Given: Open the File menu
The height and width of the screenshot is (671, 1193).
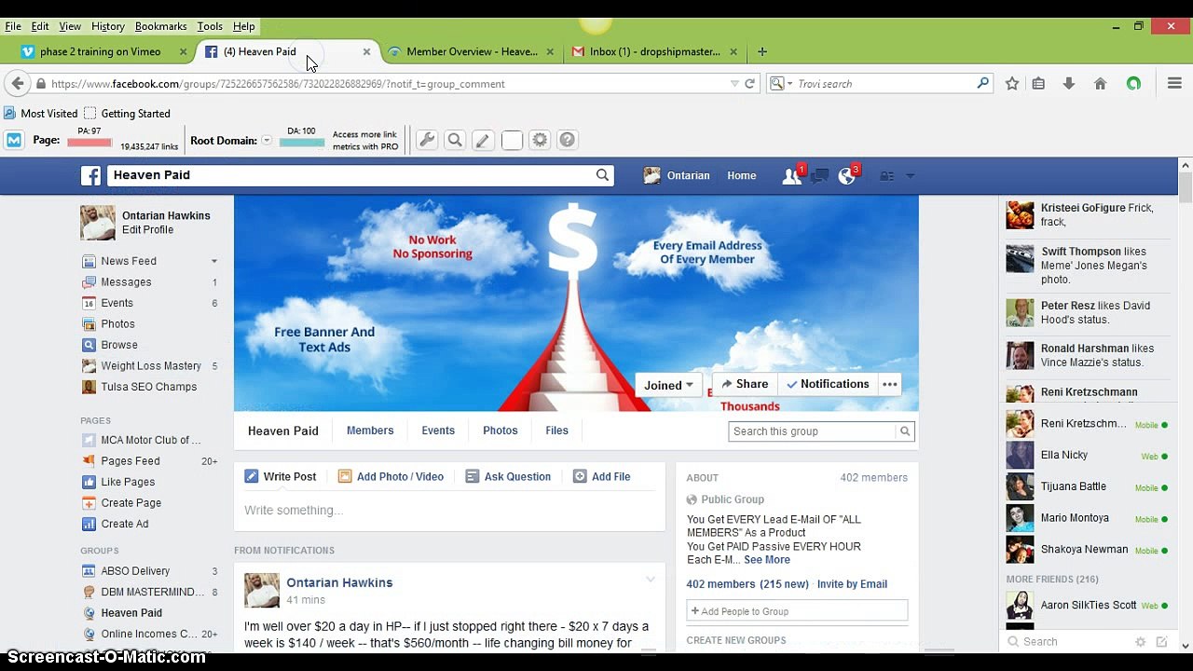Looking at the screenshot, I should click(13, 26).
